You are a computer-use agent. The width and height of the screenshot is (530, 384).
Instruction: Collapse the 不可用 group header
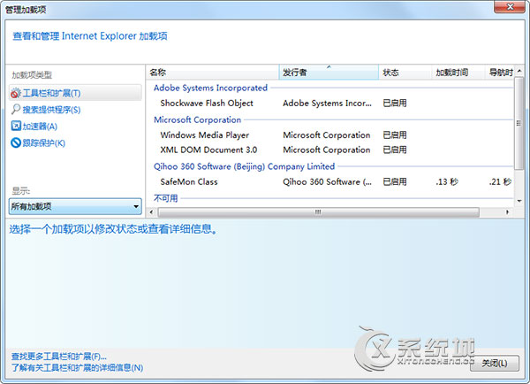[166, 198]
